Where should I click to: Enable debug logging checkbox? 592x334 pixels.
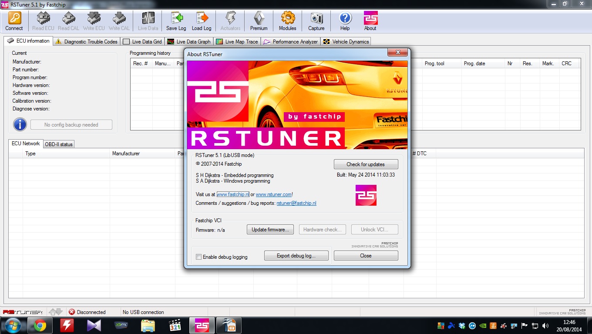point(199,257)
